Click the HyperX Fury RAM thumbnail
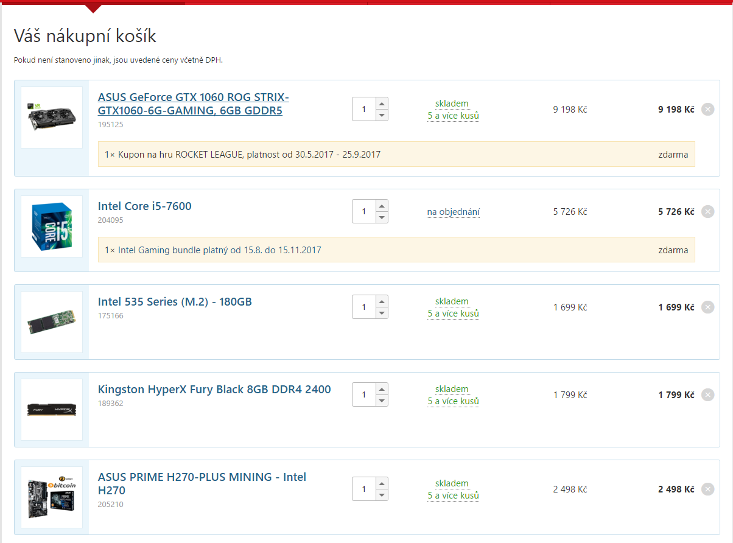733x543 pixels. 52,410
